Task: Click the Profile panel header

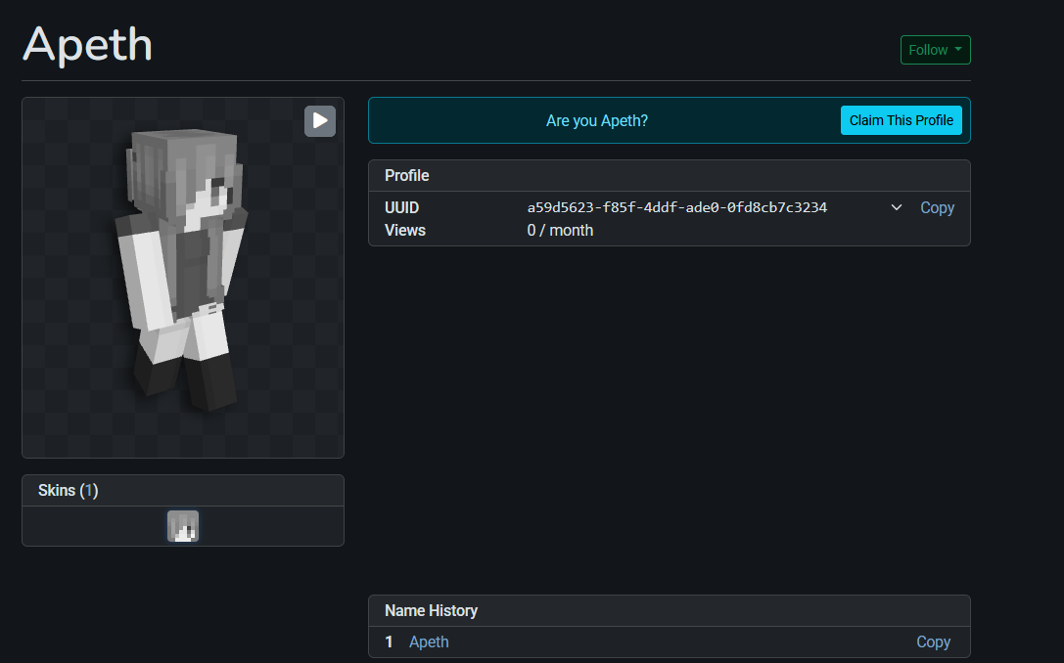Action: tap(407, 175)
